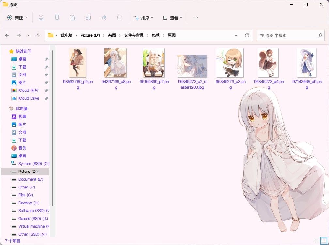
Task: Click the Copy icon in toolbar
Action: tap(57, 18)
